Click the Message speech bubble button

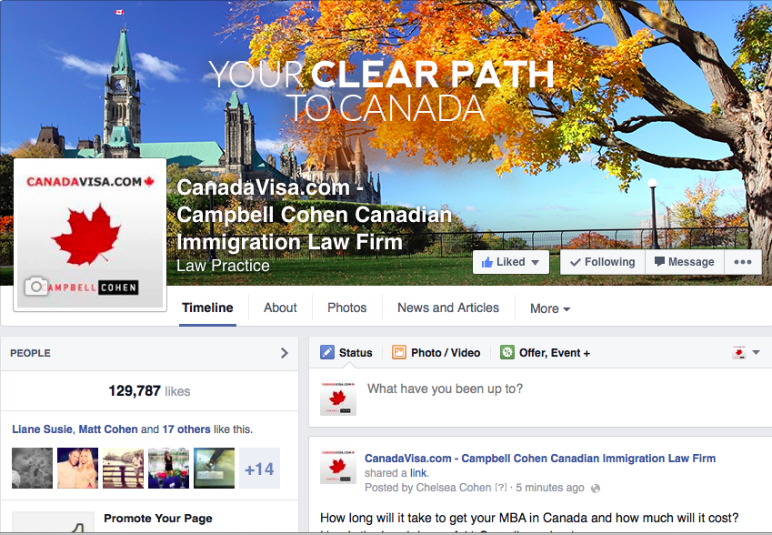[685, 262]
